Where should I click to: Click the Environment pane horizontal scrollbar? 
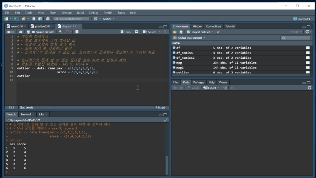241,75
